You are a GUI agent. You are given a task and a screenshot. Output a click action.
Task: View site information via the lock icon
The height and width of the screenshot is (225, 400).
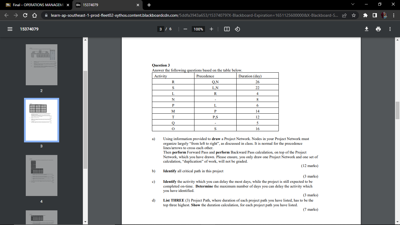coord(46,15)
